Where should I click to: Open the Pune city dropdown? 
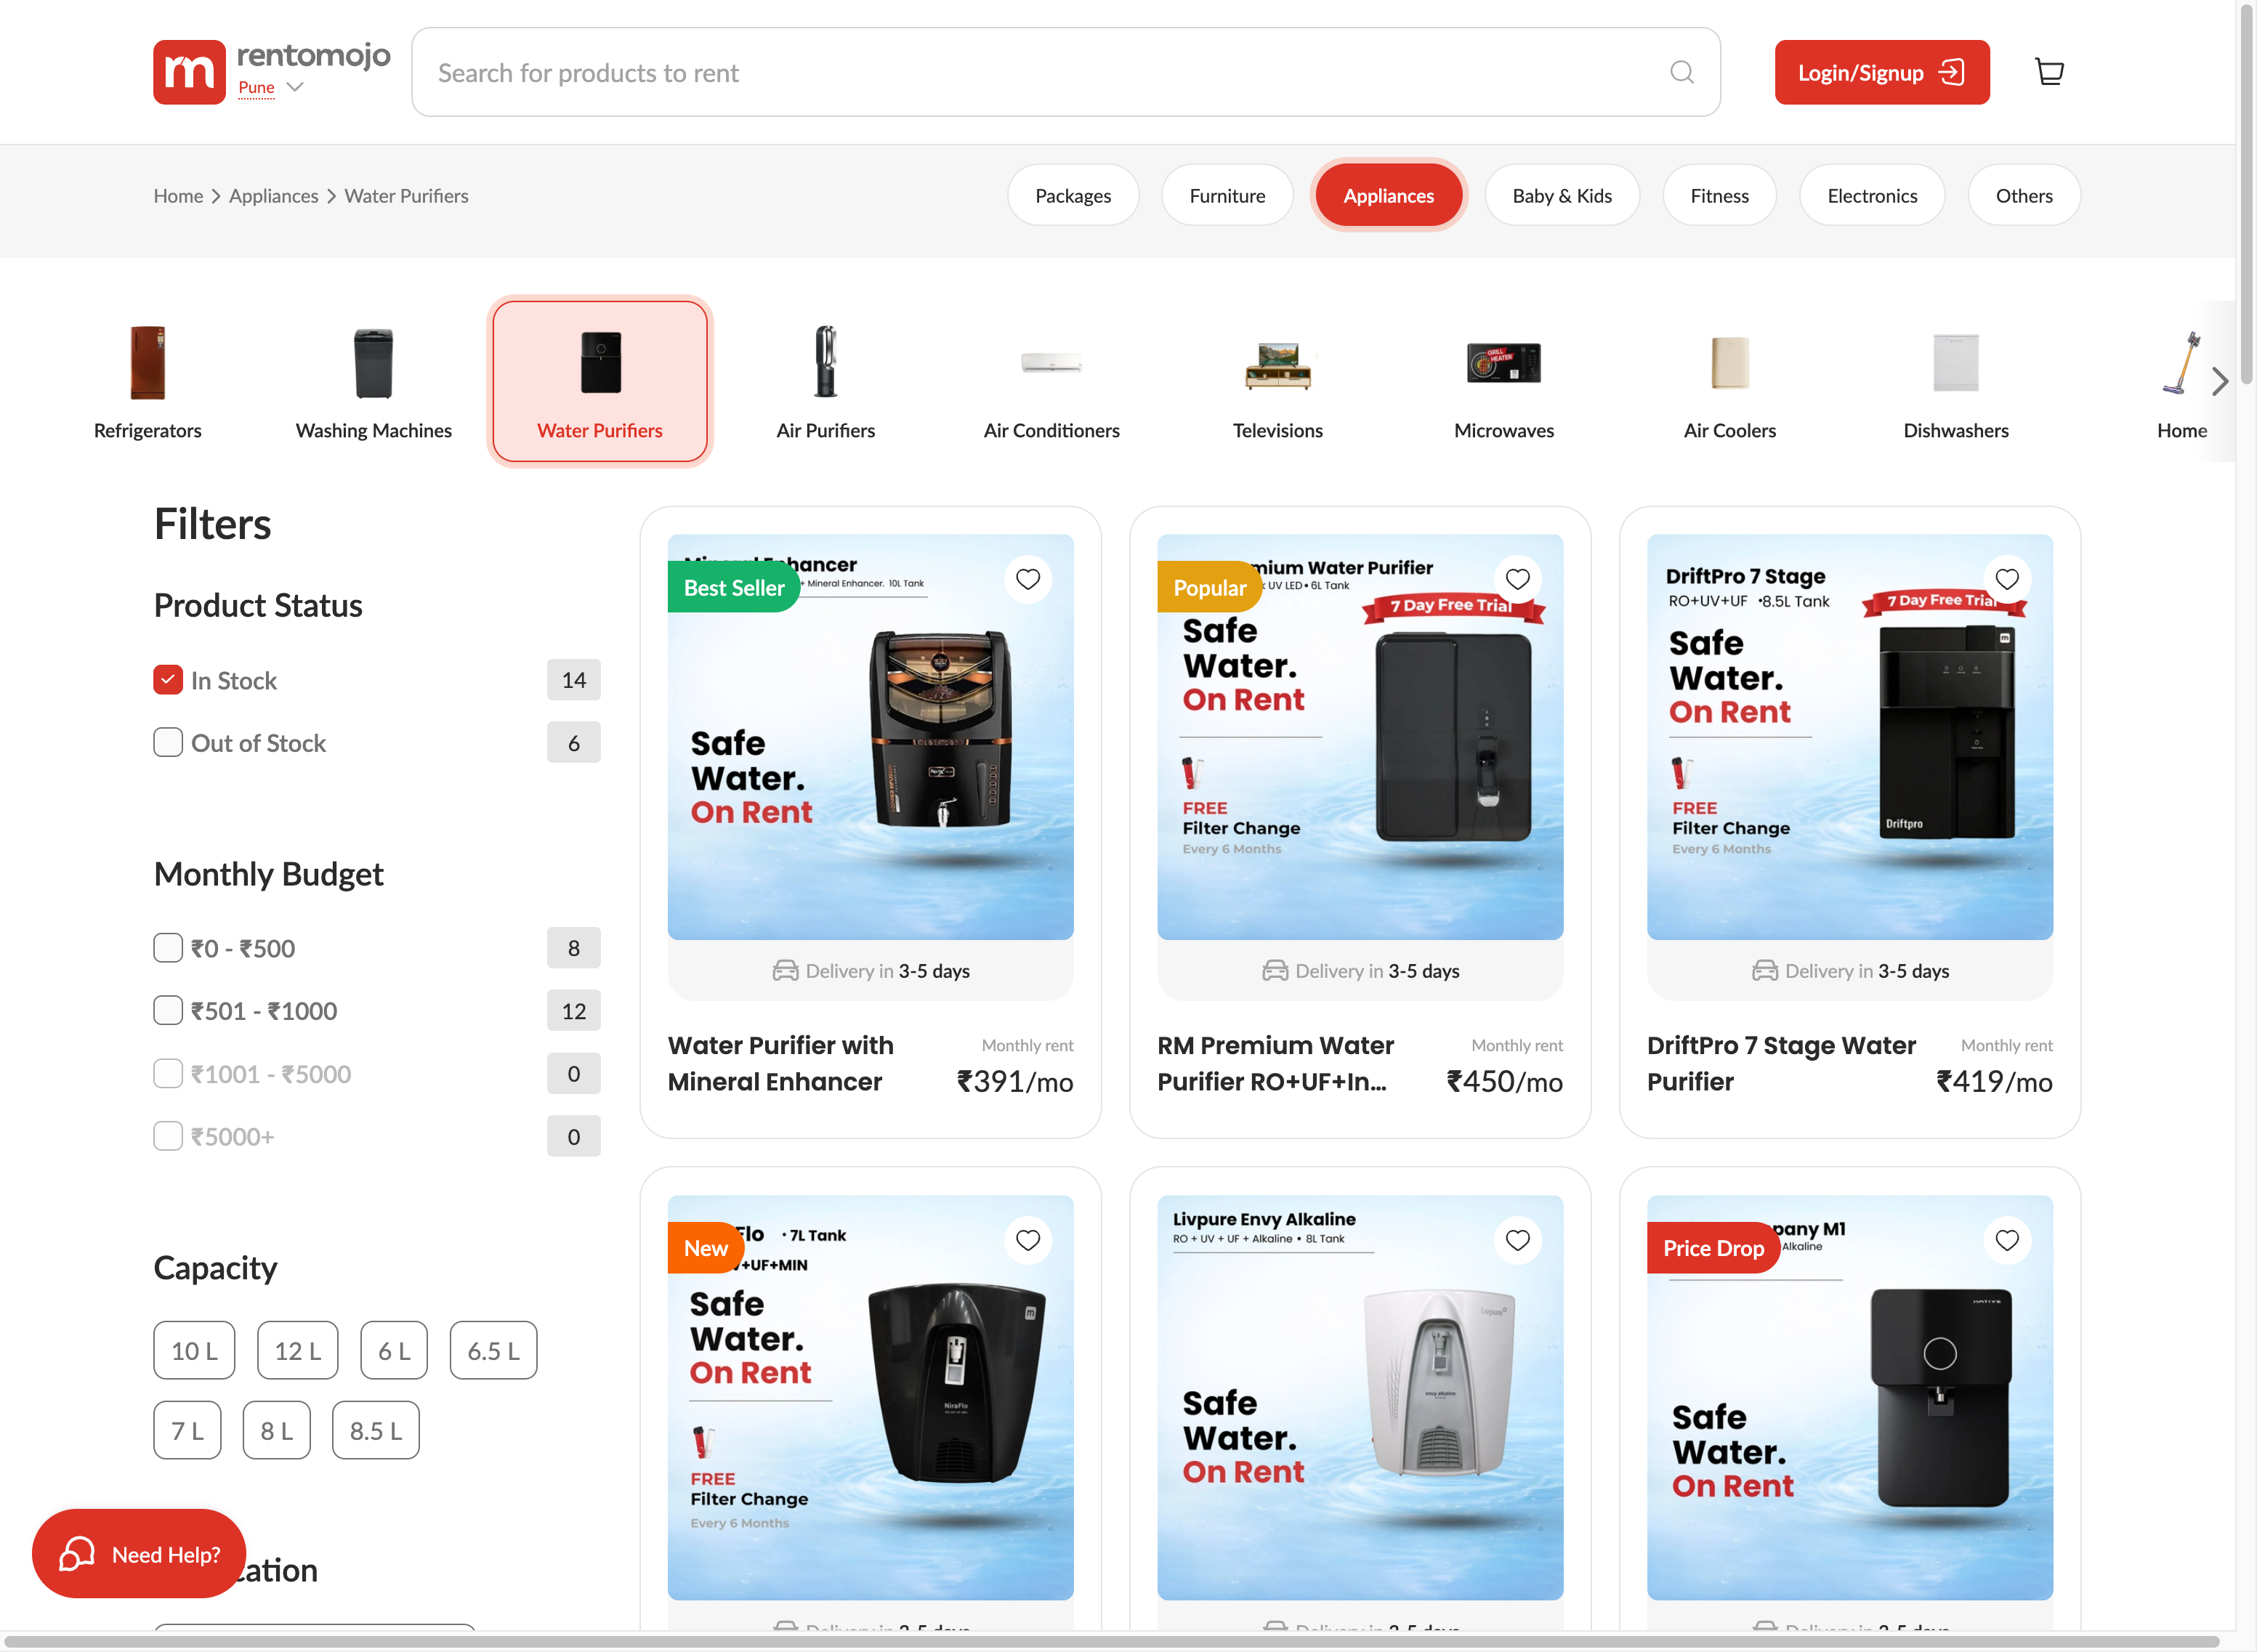pos(271,88)
